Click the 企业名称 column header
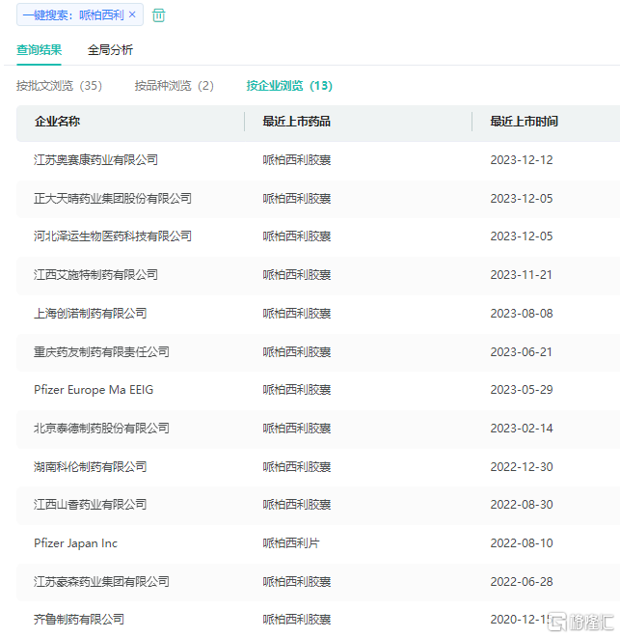 pyautogui.click(x=57, y=122)
